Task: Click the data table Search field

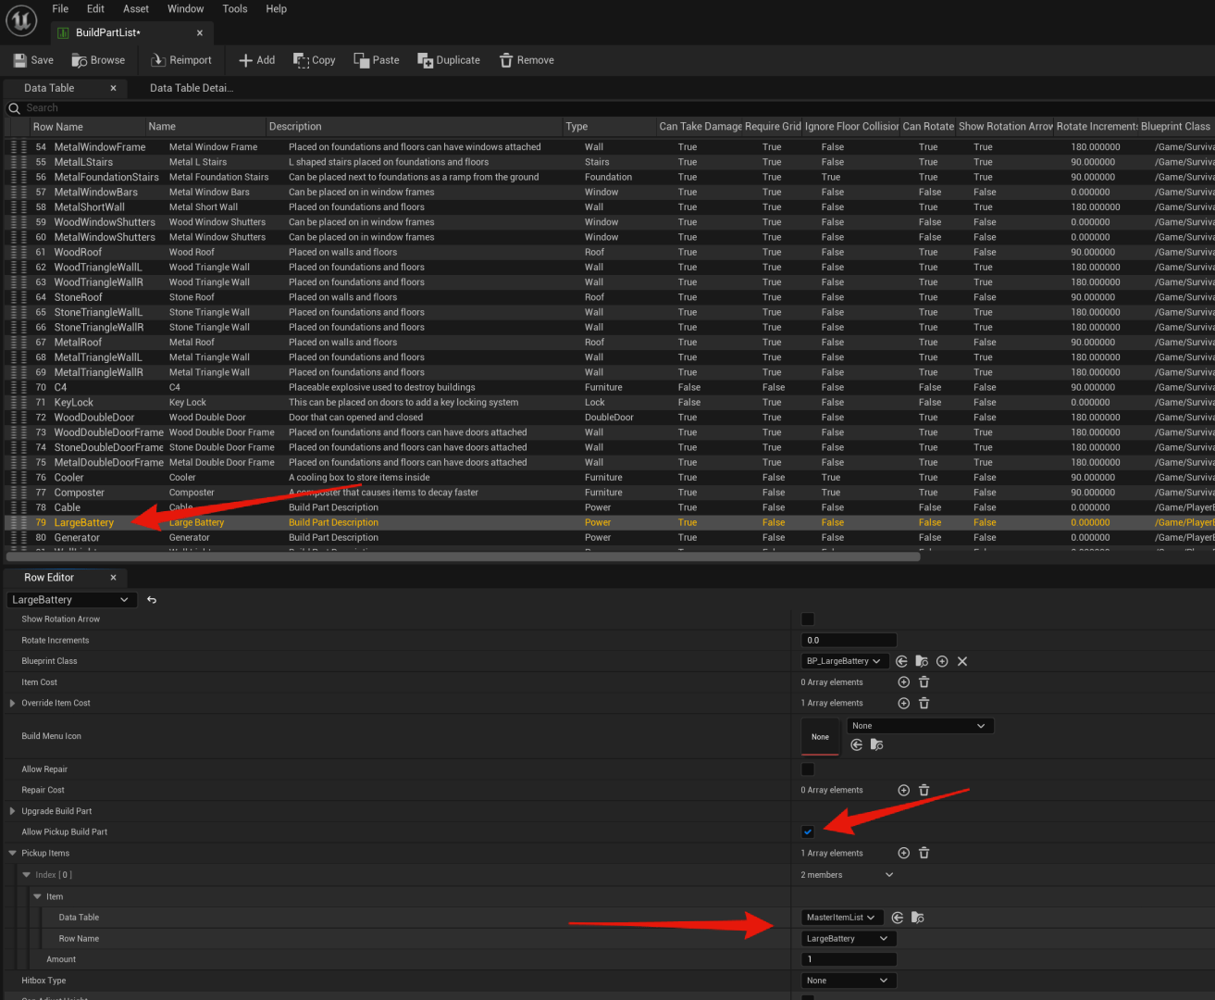Action: coord(278,108)
